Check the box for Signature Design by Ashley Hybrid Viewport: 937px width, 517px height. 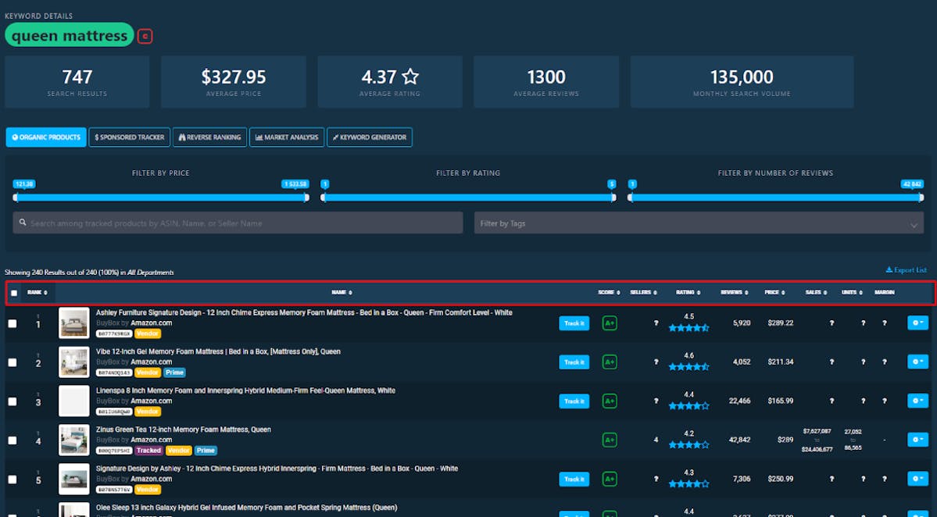pyautogui.click(x=13, y=480)
